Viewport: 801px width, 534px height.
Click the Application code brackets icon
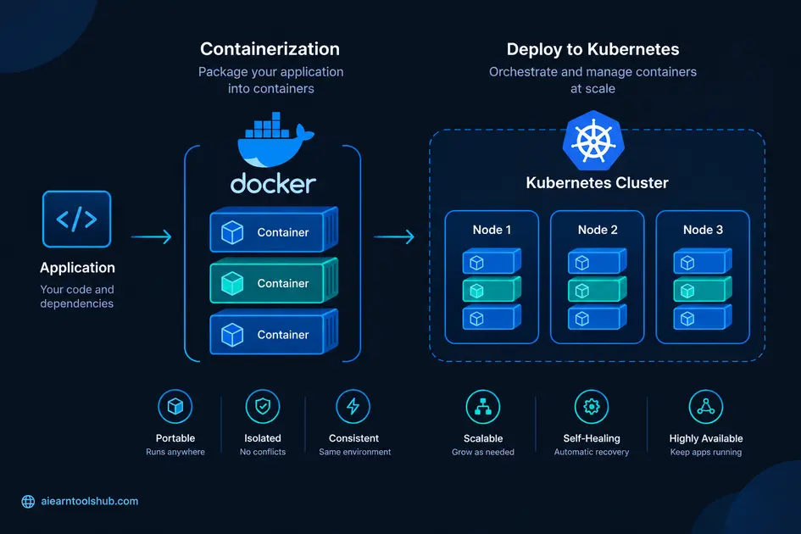point(76,220)
